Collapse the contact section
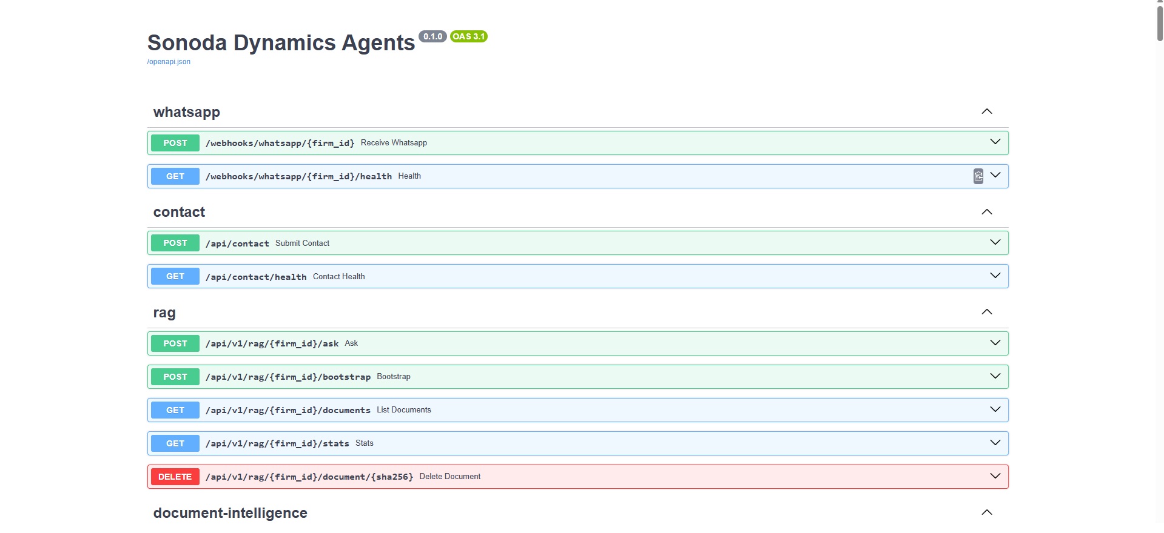The width and height of the screenshot is (1164, 533). click(987, 212)
